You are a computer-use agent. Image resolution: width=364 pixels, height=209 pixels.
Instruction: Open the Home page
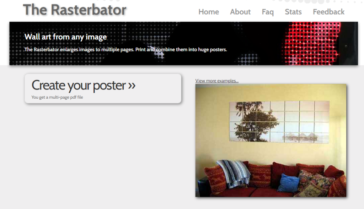[208, 12]
